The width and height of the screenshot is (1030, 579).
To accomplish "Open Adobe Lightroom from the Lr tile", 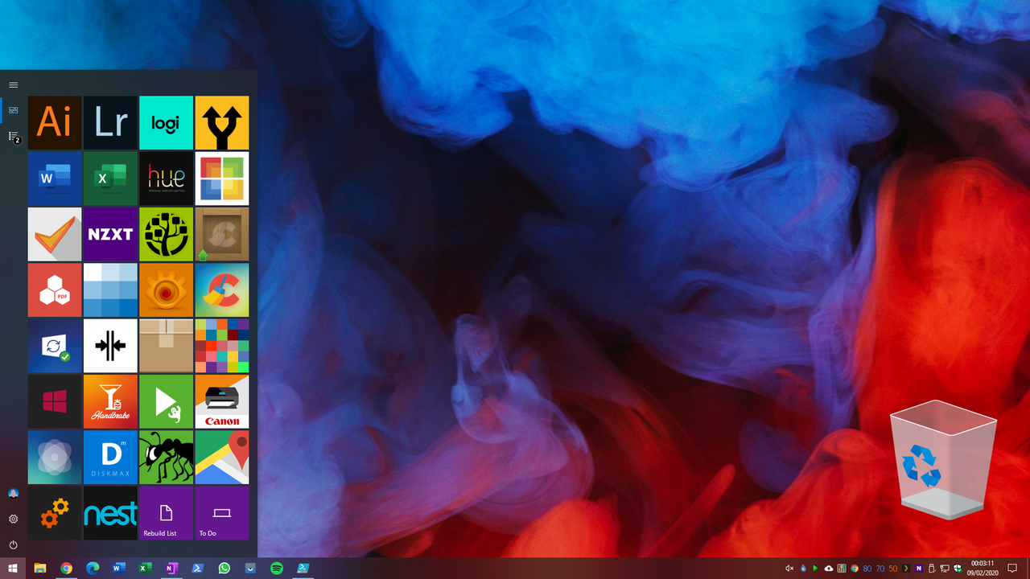I will 110,122.
